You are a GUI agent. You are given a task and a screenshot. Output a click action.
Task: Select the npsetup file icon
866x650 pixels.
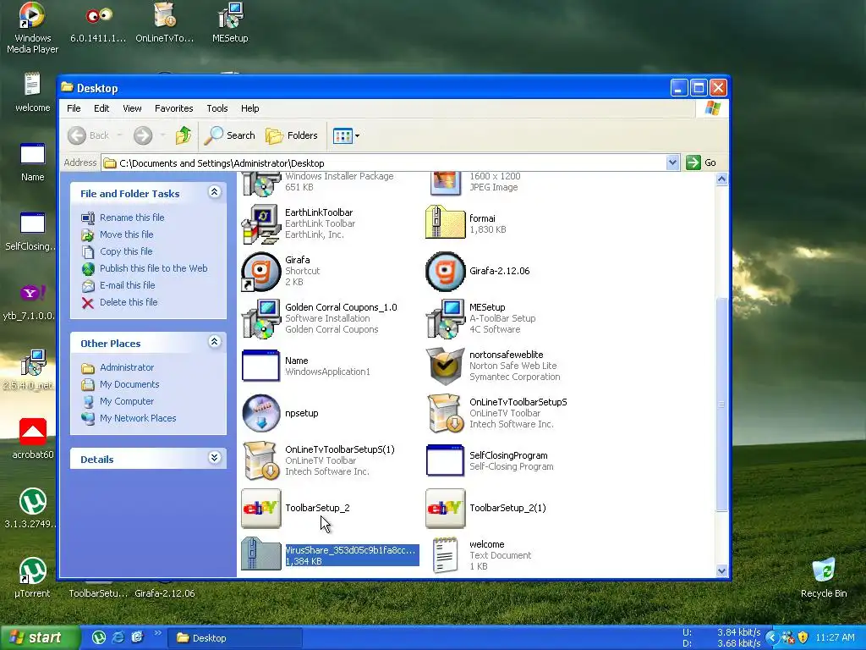261,413
